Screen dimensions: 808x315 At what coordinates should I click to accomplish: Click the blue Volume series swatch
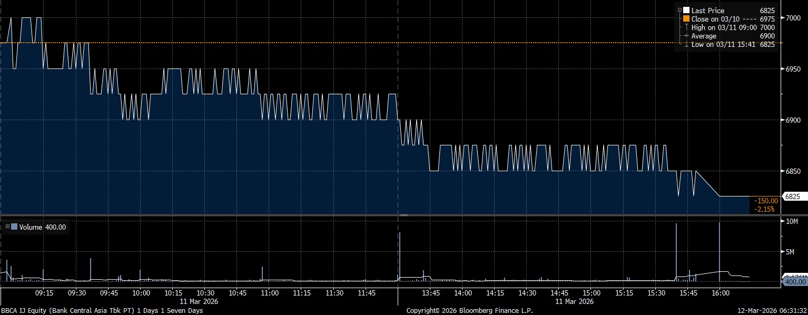point(14,227)
